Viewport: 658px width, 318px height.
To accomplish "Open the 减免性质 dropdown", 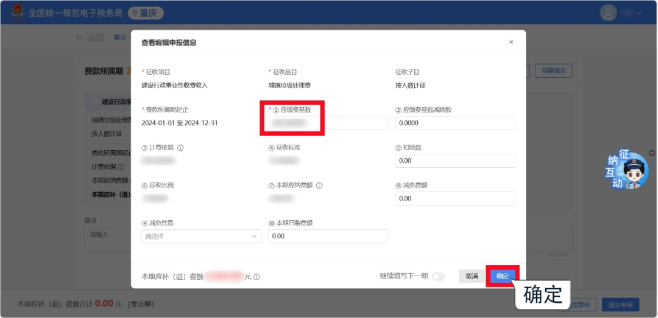I will point(201,236).
